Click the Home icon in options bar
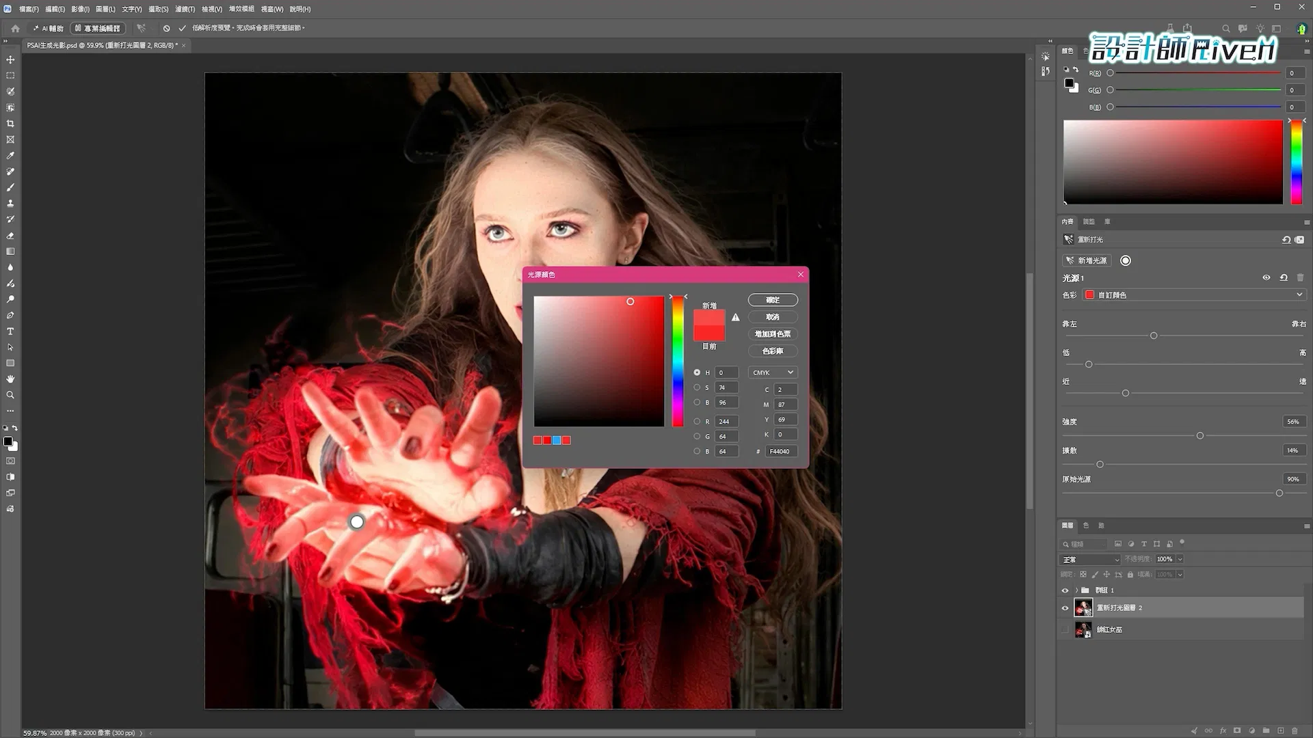 (15, 29)
